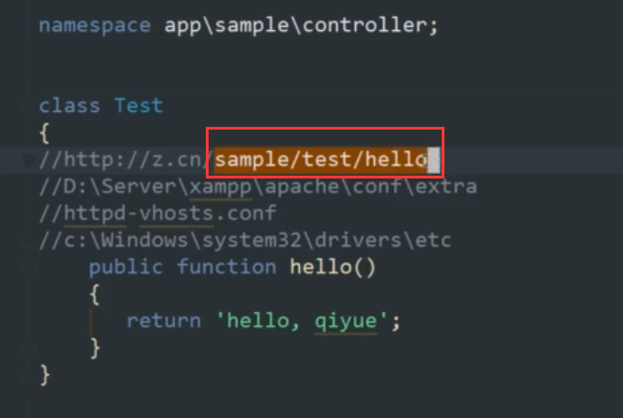The image size is (623, 418).
Task: Place the cursor in the namespace keyword
Action: point(95,25)
